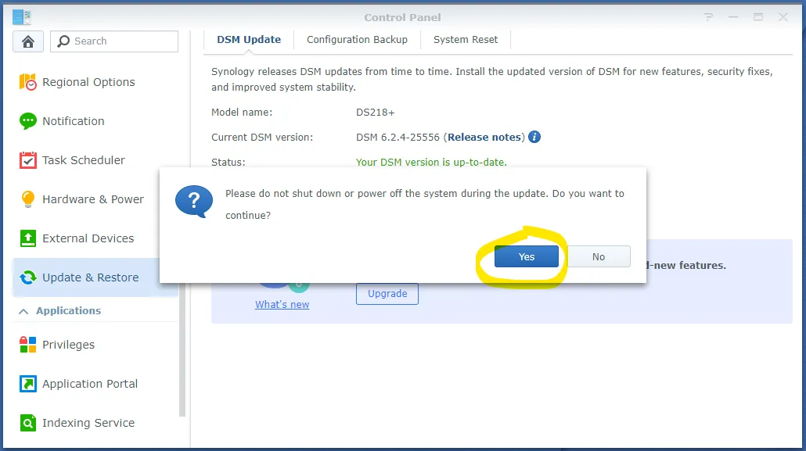Image resolution: width=806 pixels, height=451 pixels.
Task: Maximize the Control Panel window
Action: click(x=758, y=17)
